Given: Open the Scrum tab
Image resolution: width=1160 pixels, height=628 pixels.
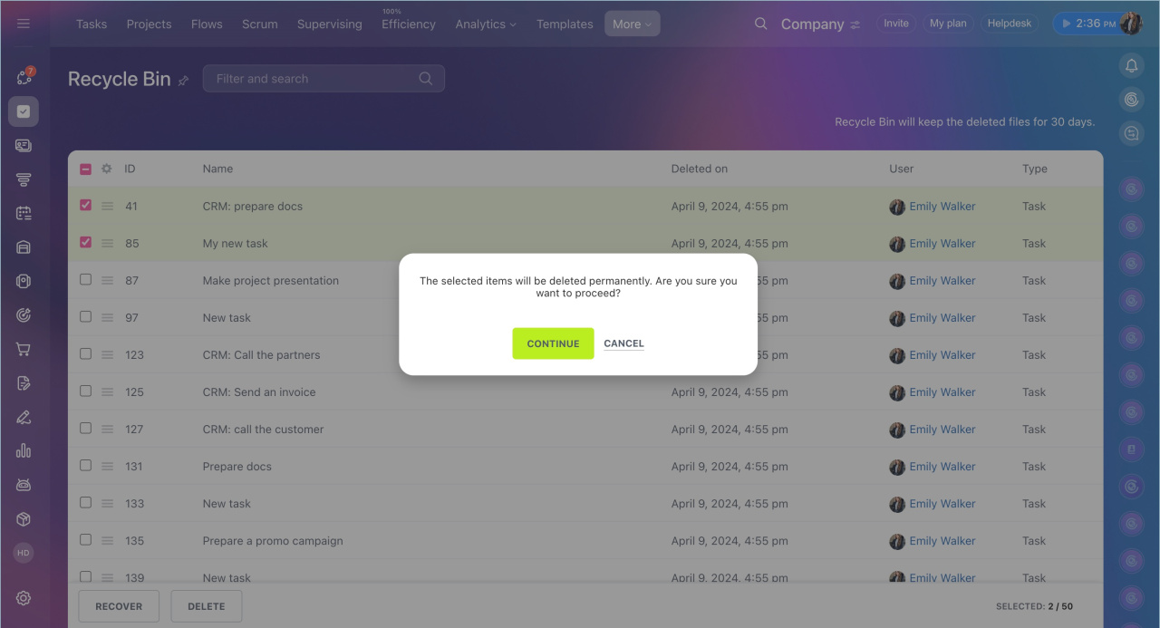Looking at the screenshot, I should coord(259,24).
